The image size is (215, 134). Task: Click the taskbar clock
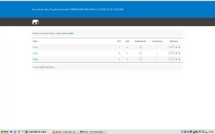click(x=211, y=132)
